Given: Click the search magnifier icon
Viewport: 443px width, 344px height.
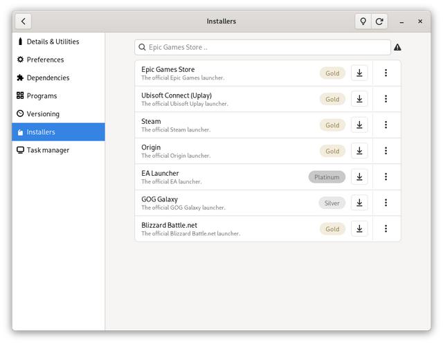Looking at the screenshot, I should (142, 47).
